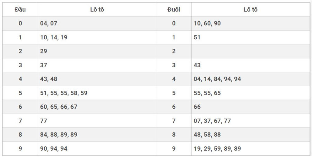
Task: Select the empty Lô tô cell for Đuôi 2
Action: click(250, 51)
